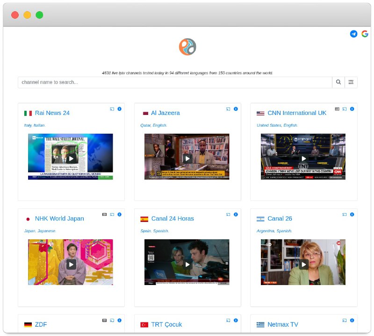Cast NHK World Japan to device
Screen dimensions: 374x336
pyautogui.click(x=112, y=214)
